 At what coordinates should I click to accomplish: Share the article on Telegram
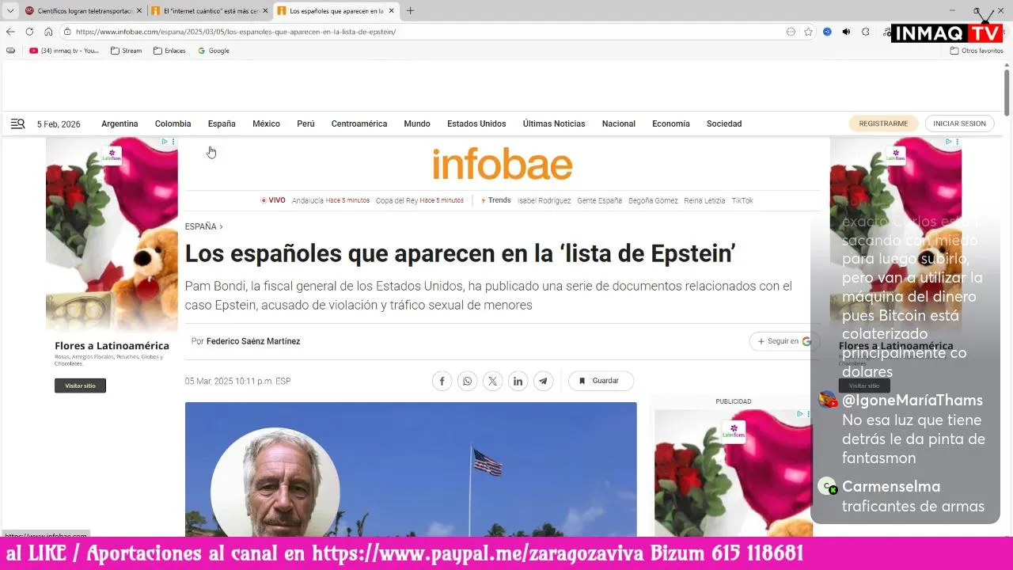(x=543, y=381)
